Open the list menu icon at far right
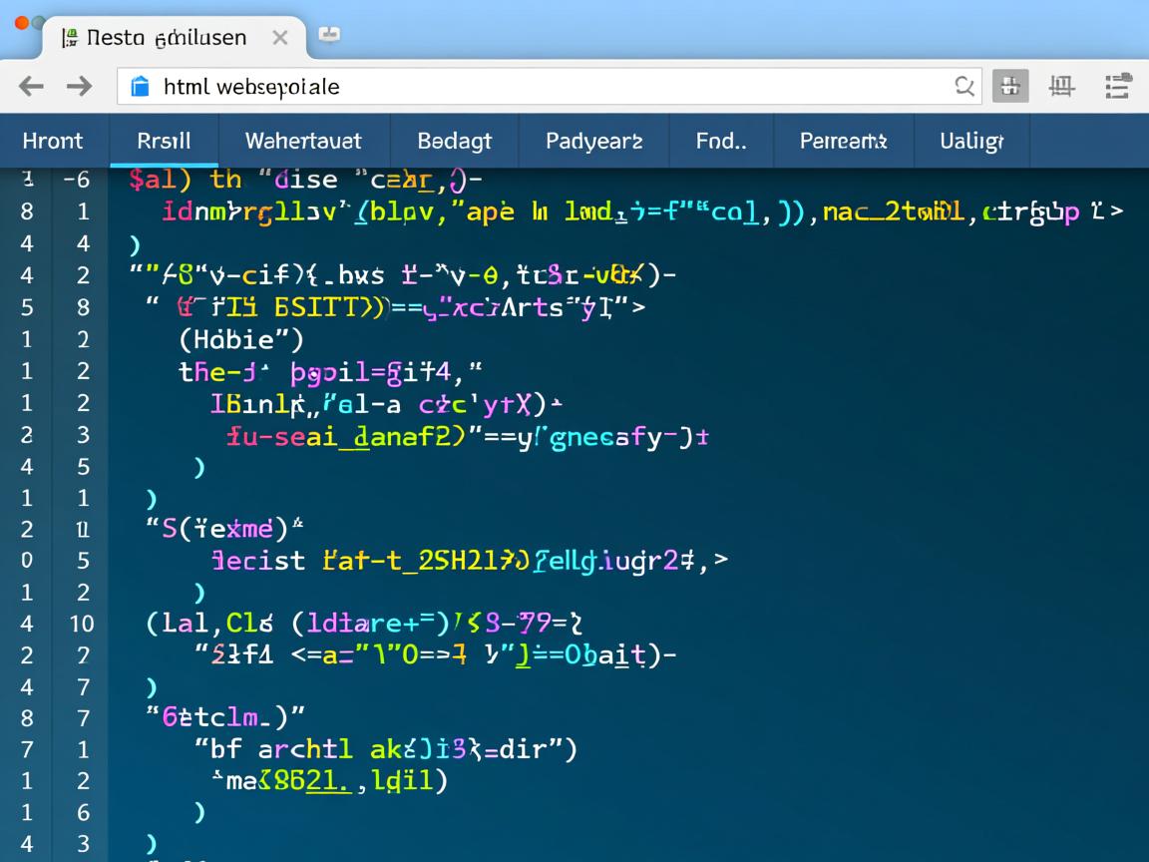This screenshot has height=862, width=1149. (x=1119, y=87)
